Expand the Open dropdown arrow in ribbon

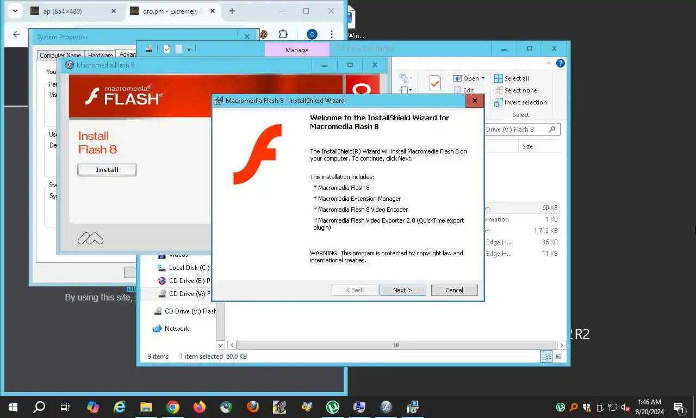pyautogui.click(x=483, y=78)
